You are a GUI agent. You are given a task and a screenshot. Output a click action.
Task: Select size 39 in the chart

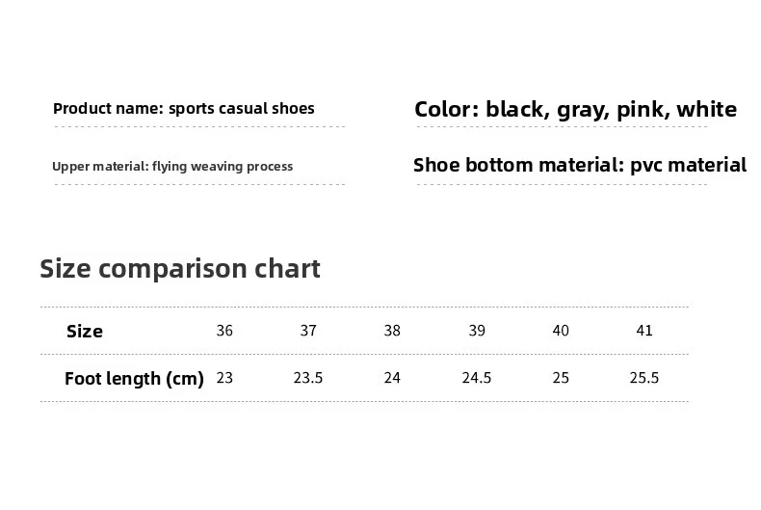coord(477,331)
